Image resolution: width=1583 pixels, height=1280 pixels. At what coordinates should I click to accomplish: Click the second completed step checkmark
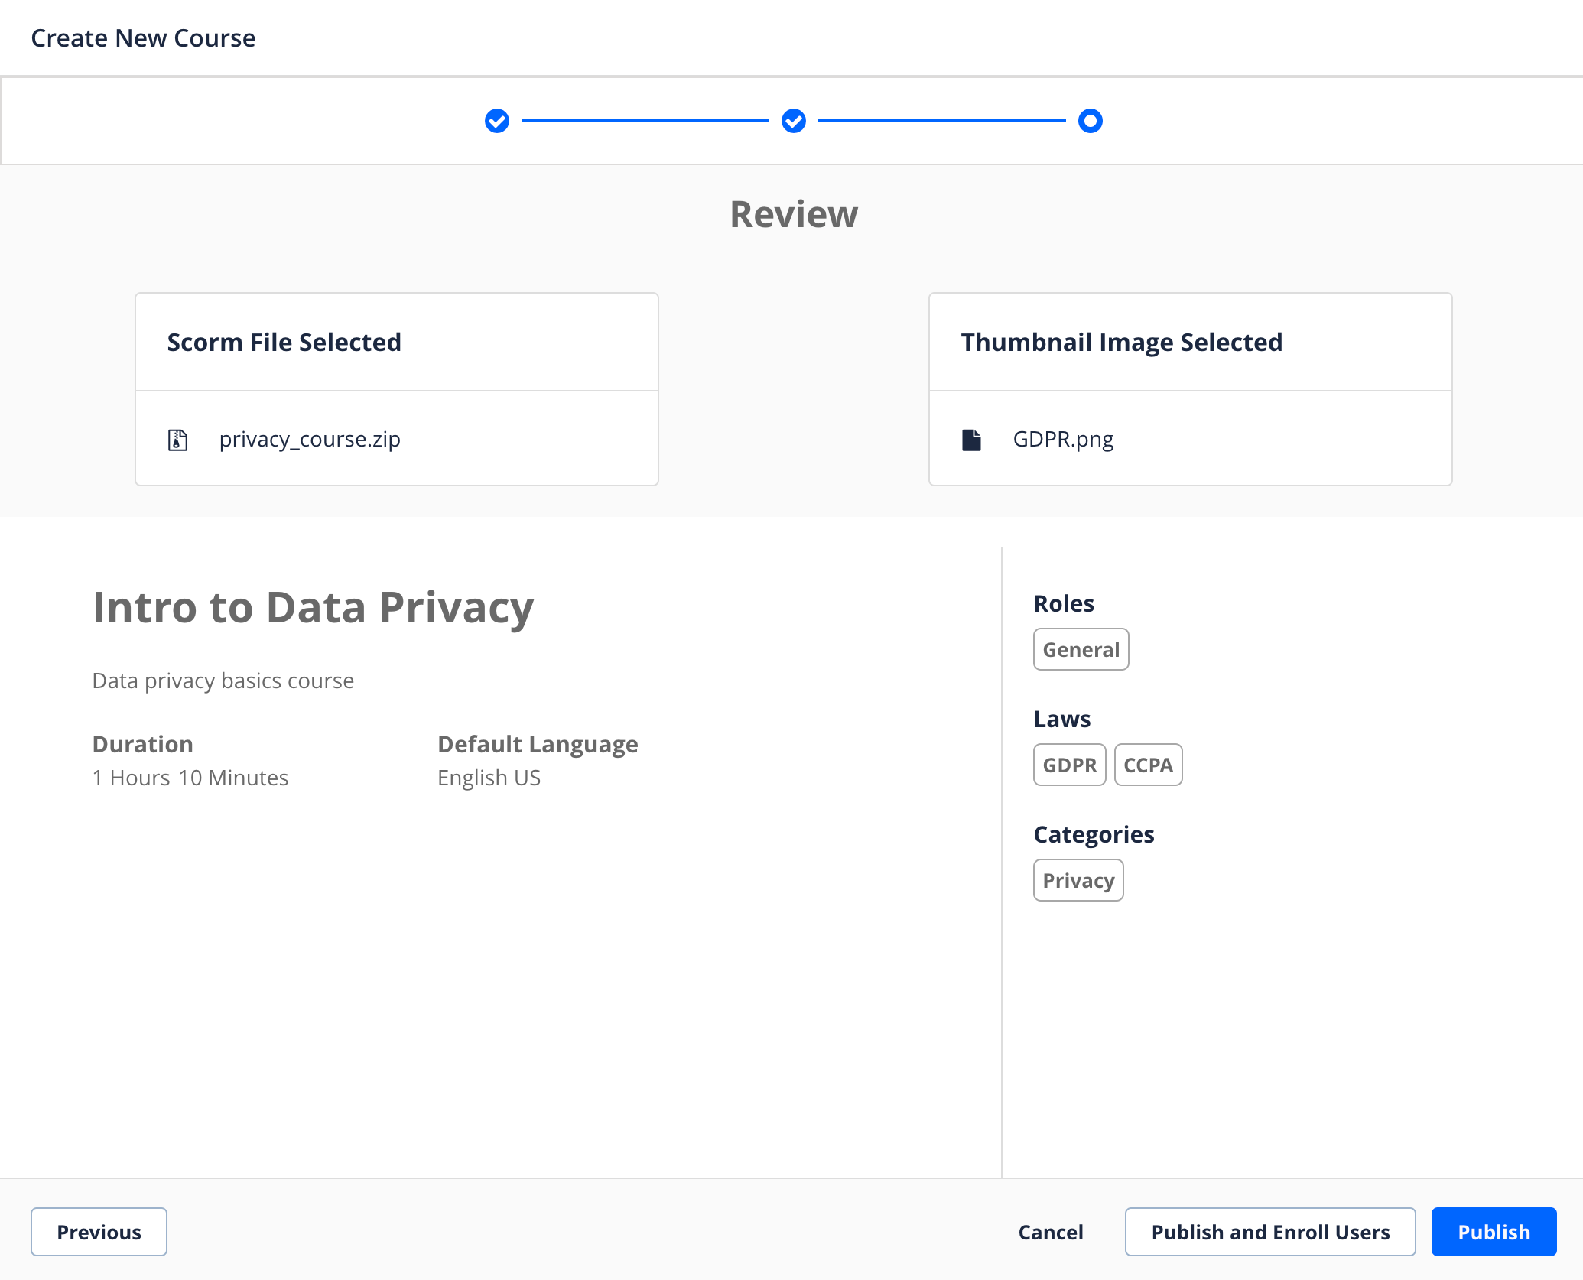click(x=794, y=121)
